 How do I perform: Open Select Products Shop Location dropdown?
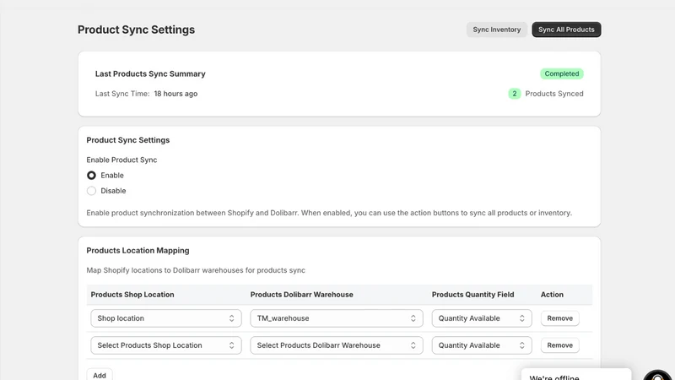coord(165,345)
